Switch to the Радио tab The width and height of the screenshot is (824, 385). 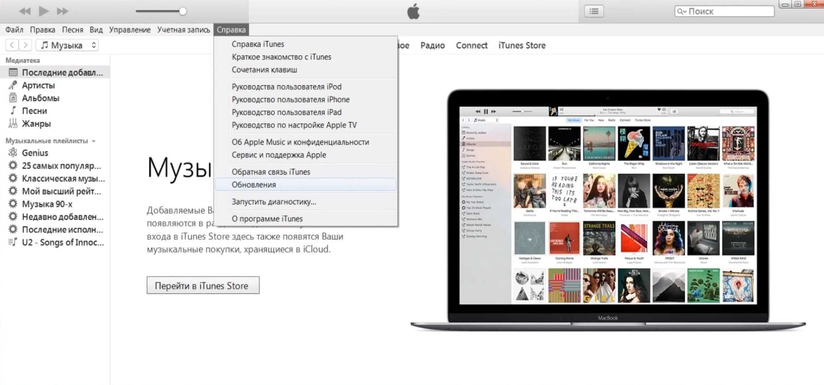click(x=432, y=45)
